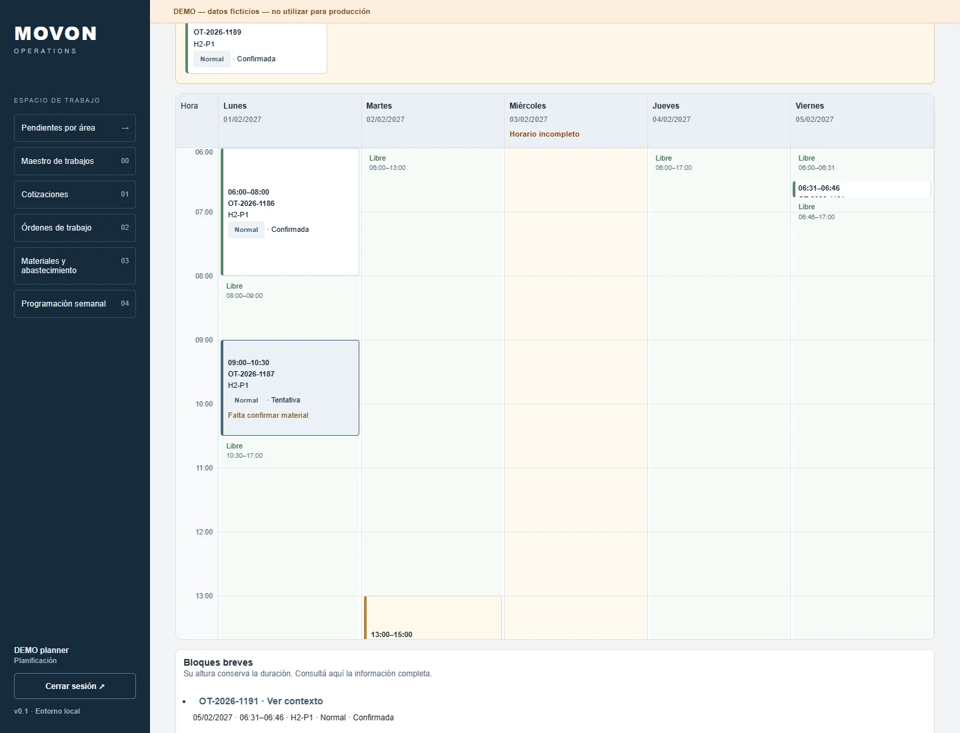Open Programación semanal section
The width and height of the screenshot is (960, 733).
coord(75,304)
